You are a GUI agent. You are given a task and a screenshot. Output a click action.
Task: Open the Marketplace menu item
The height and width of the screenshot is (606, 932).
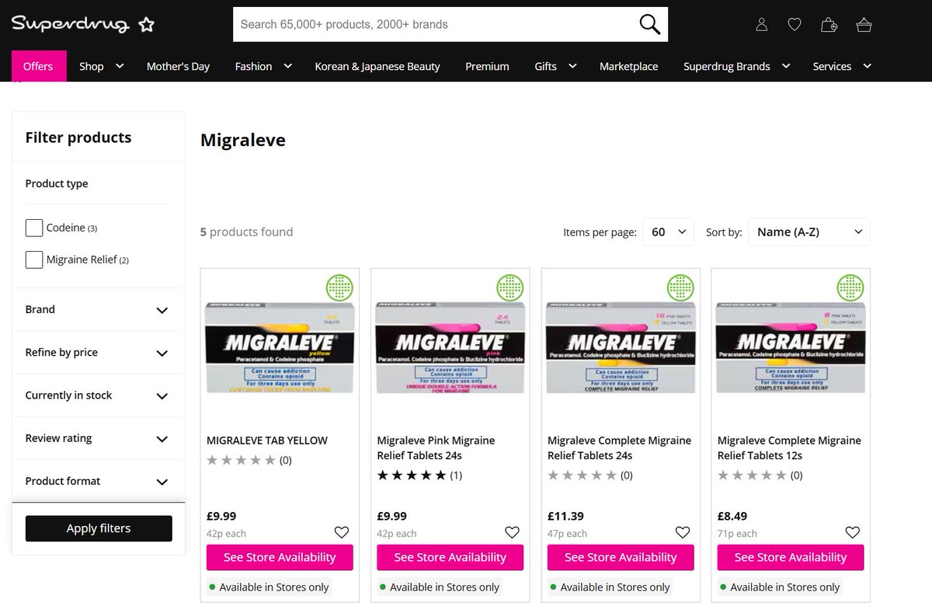628,66
